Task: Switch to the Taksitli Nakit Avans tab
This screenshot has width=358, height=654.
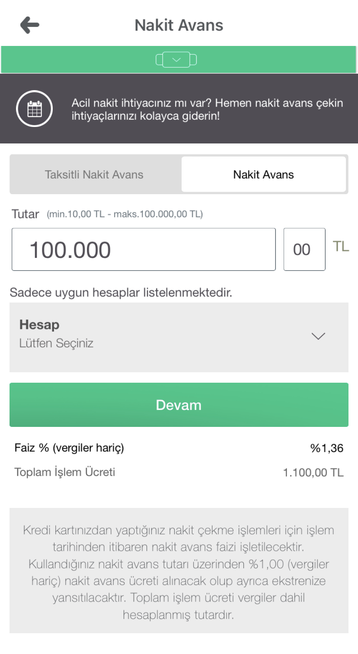Action: click(94, 175)
